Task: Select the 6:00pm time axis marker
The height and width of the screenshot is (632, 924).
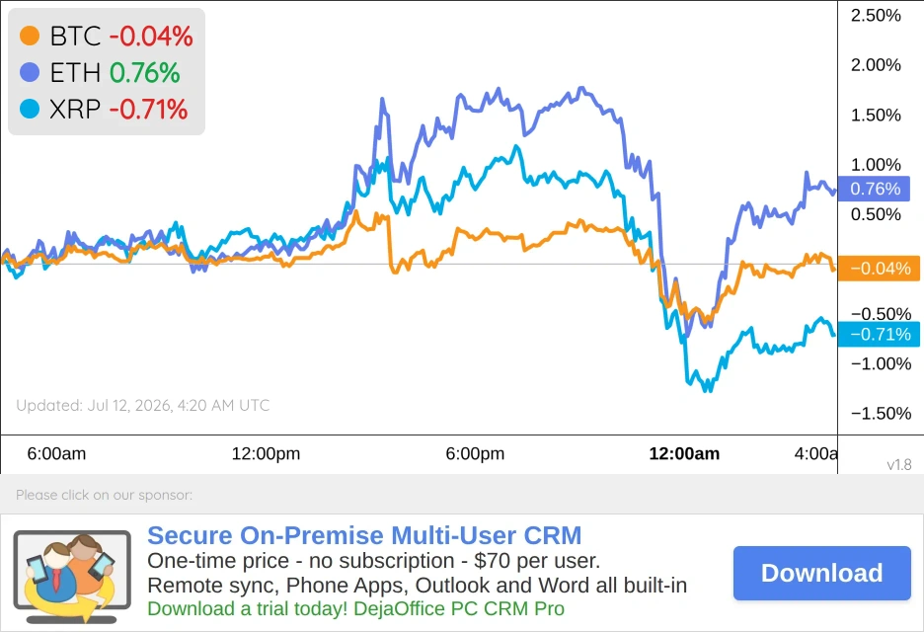Action: [475, 453]
